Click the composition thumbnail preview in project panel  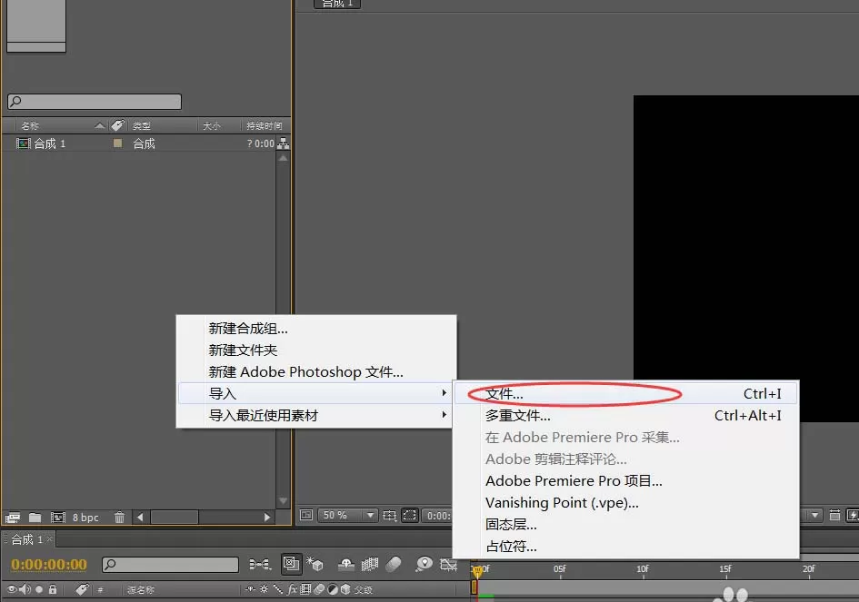(x=36, y=25)
